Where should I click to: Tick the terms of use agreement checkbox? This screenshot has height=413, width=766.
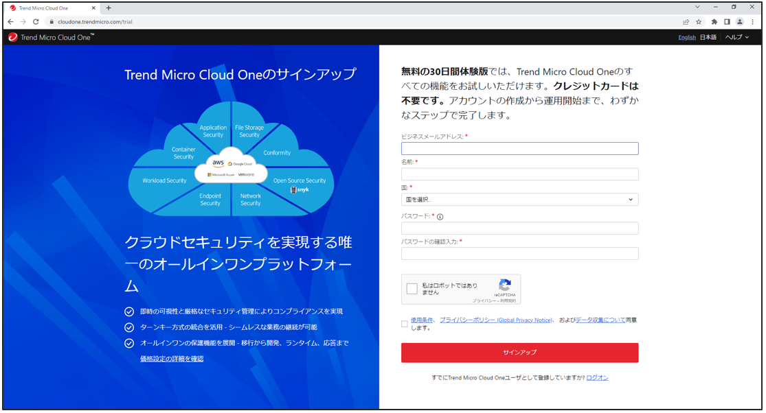[x=405, y=324]
